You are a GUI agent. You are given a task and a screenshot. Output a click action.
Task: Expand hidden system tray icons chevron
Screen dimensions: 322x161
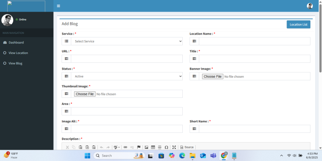coord(281,156)
